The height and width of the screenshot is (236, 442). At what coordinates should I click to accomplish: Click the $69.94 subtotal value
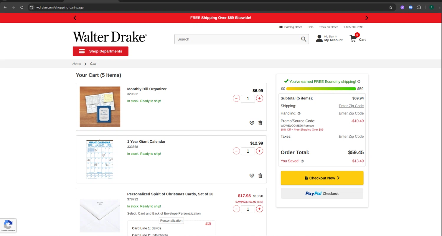[x=358, y=98]
